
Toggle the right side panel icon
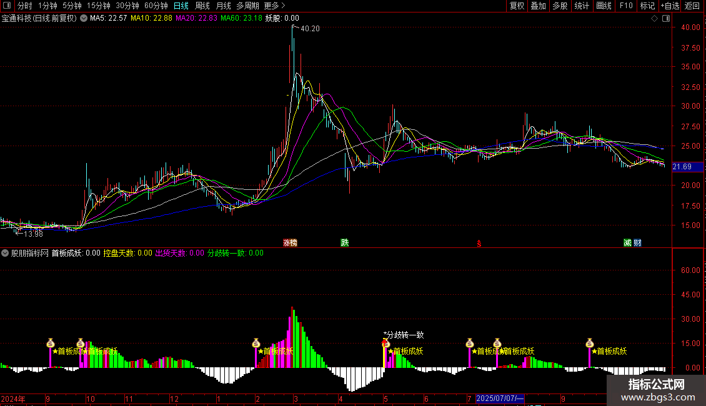[x=665, y=19]
